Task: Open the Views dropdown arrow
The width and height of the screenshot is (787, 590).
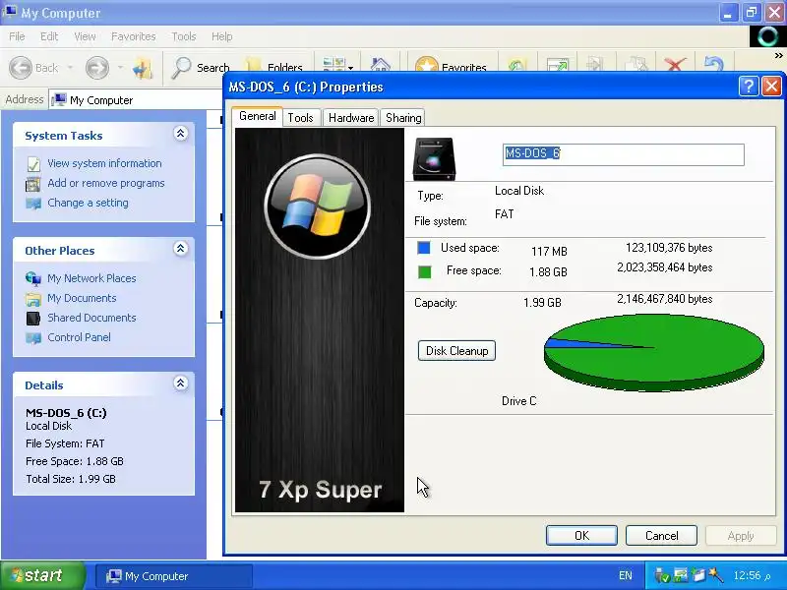Action: (x=351, y=67)
